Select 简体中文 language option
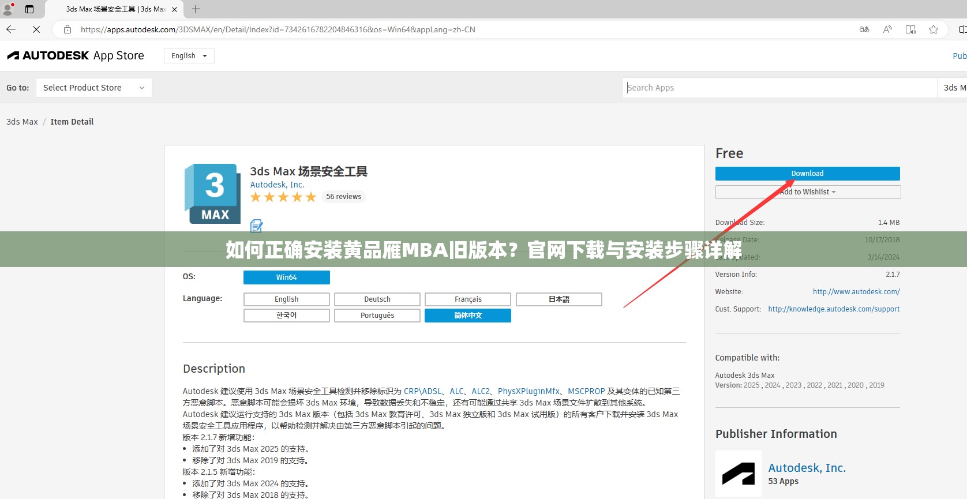This screenshot has height=499, width=967. point(468,316)
